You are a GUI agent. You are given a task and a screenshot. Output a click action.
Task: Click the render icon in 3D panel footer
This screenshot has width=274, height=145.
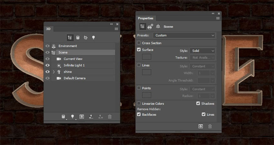pos(82,117)
